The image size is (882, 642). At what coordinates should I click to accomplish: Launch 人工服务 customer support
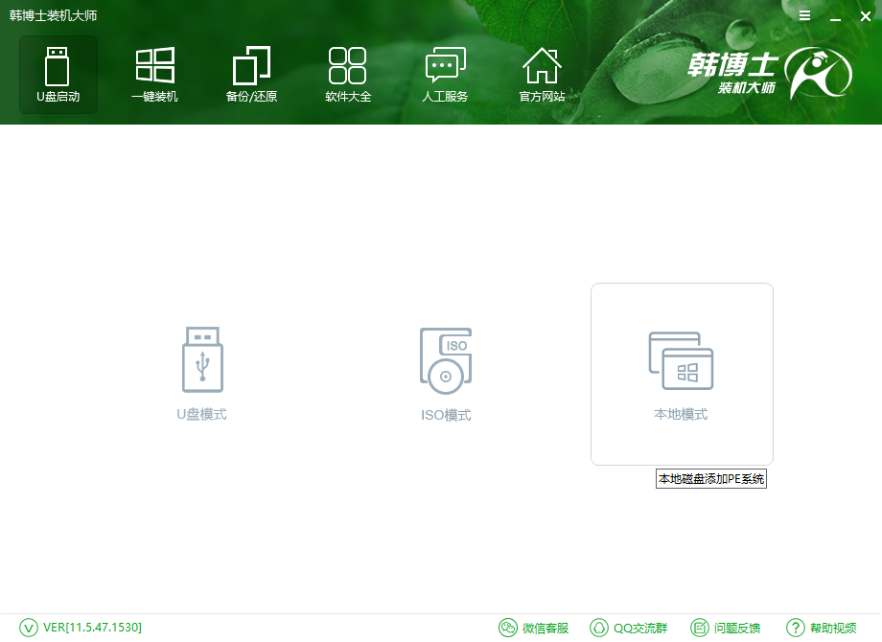click(x=444, y=74)
